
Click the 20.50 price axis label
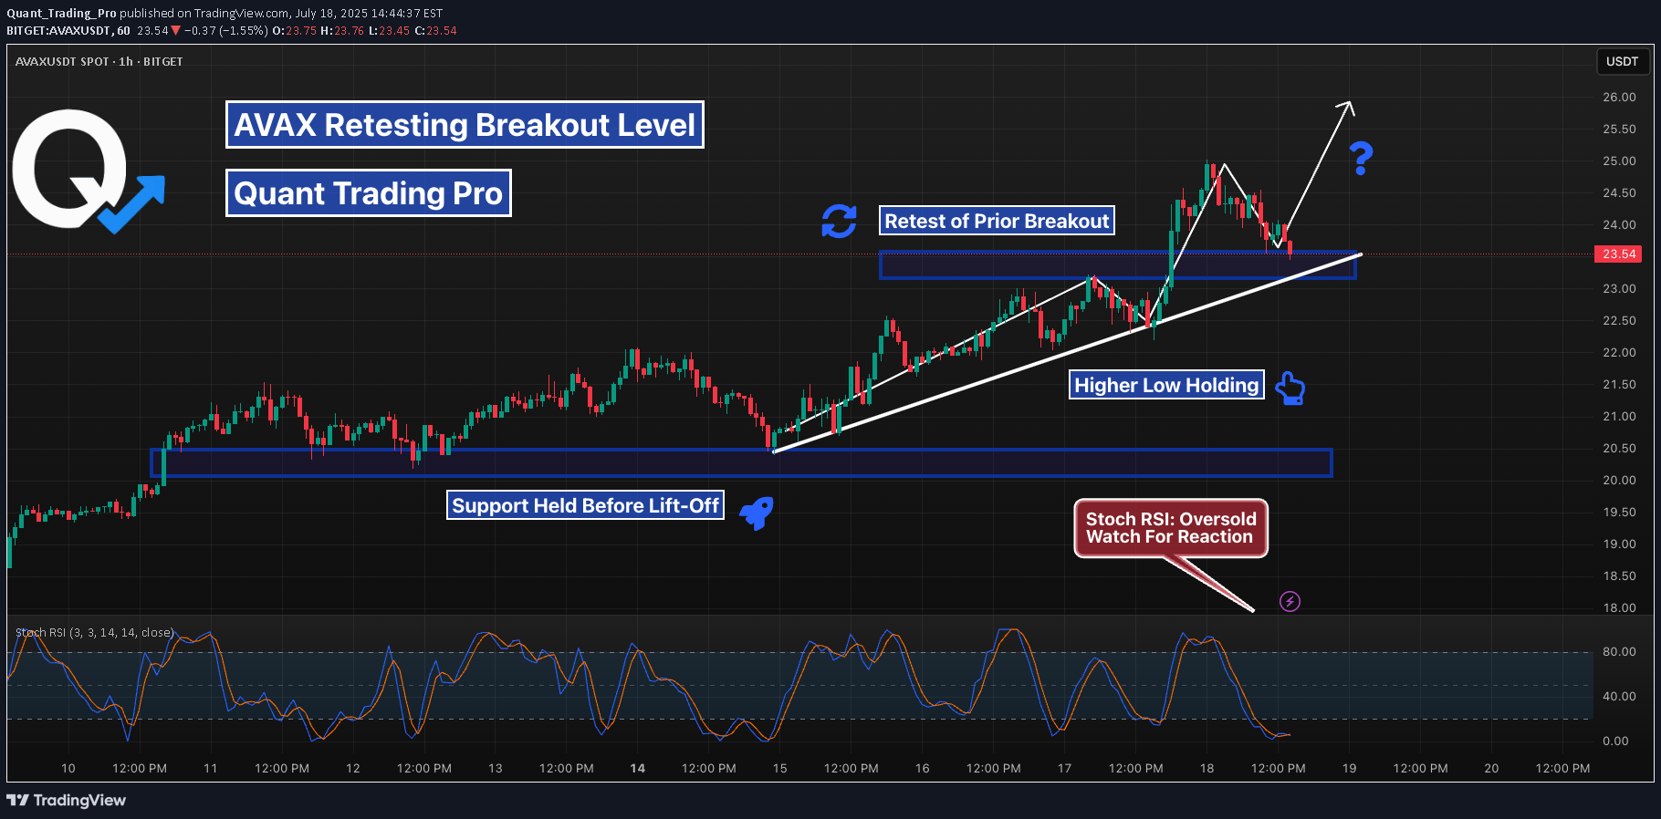coord(1619,448)
